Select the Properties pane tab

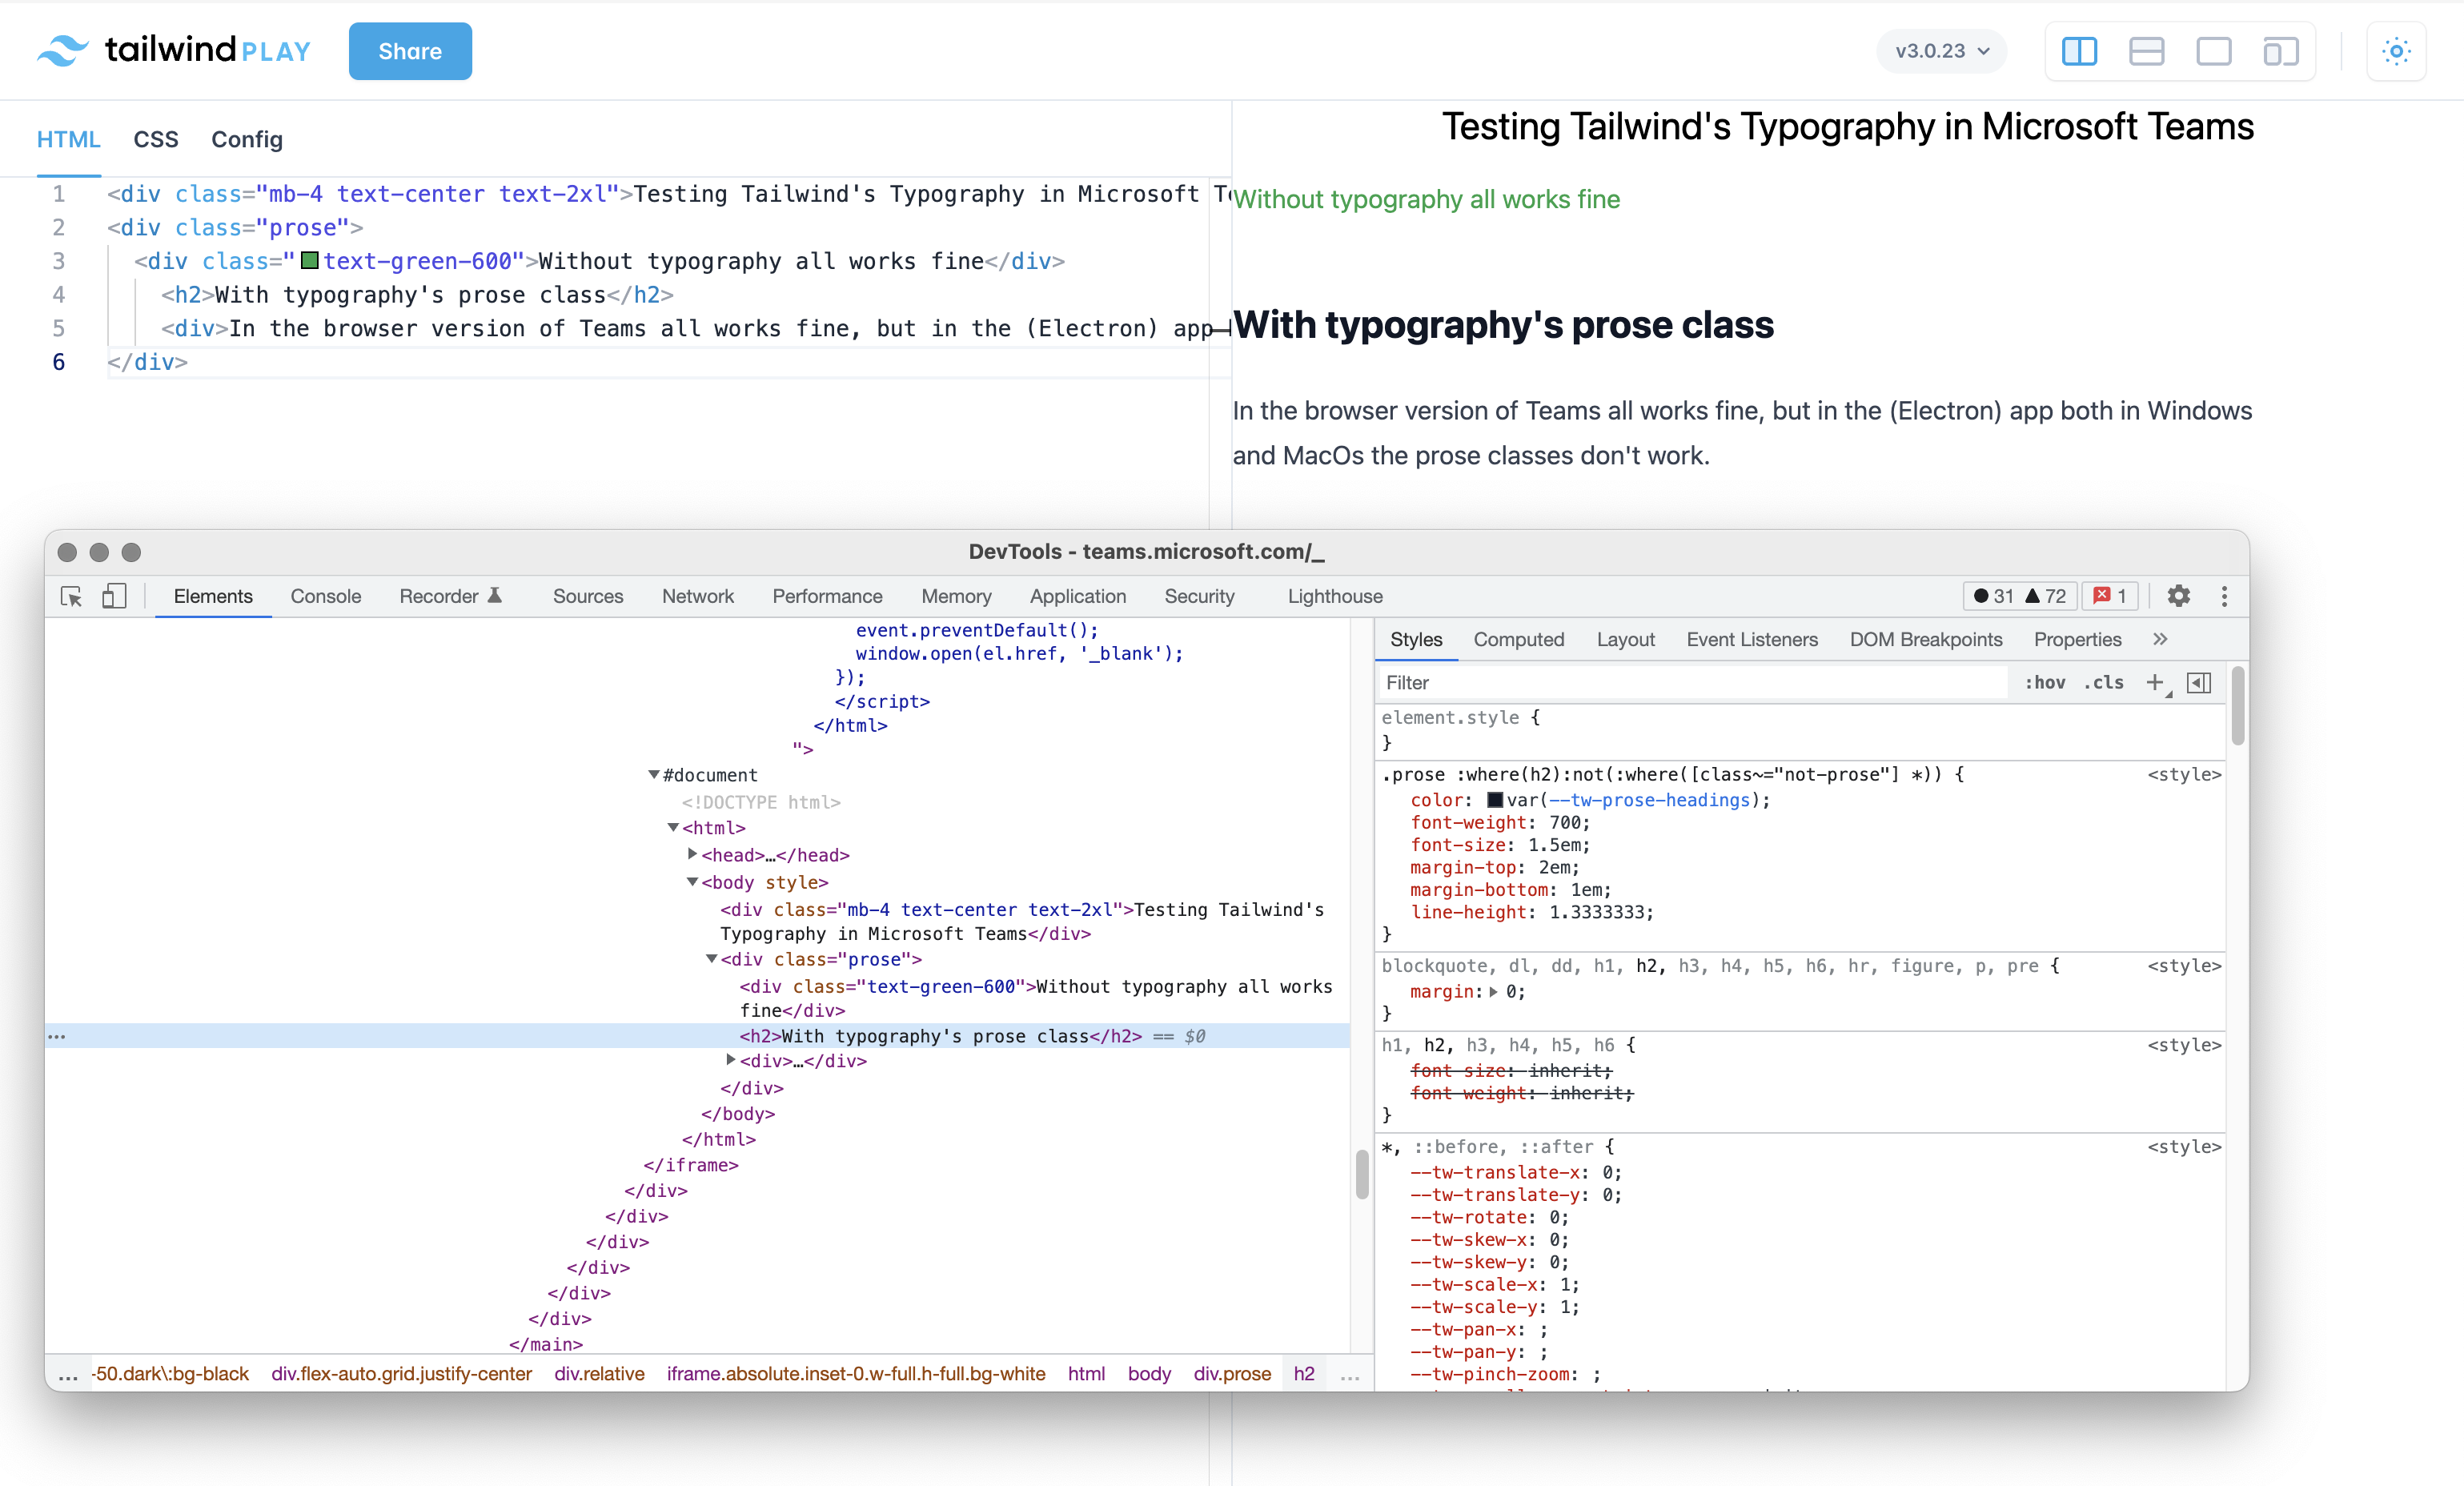tap(2077, 640)
